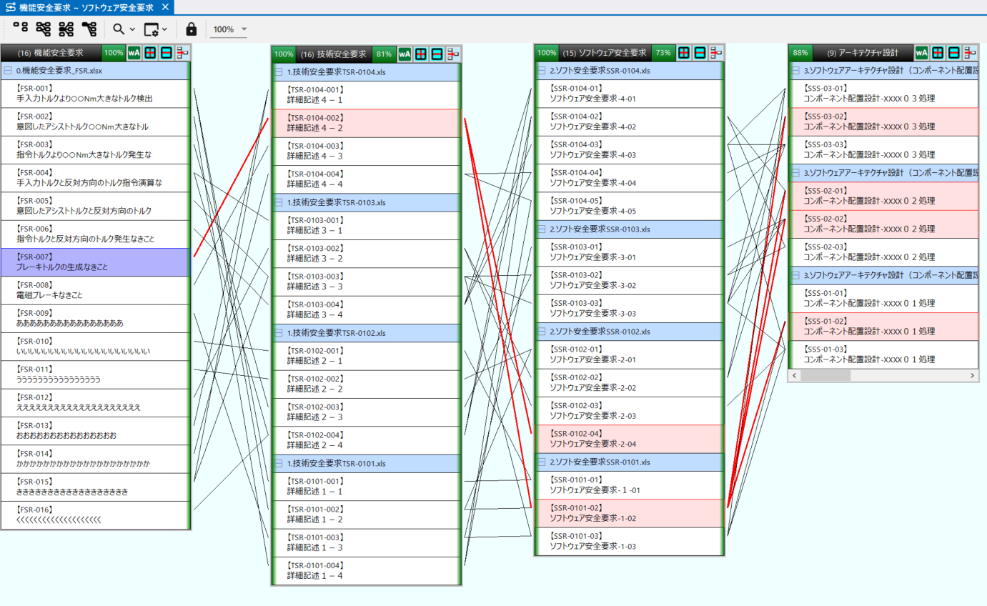Click the wA icon on 機能安全要求 panel
Screen dimensions: 987x606
(x=134, y=53)
